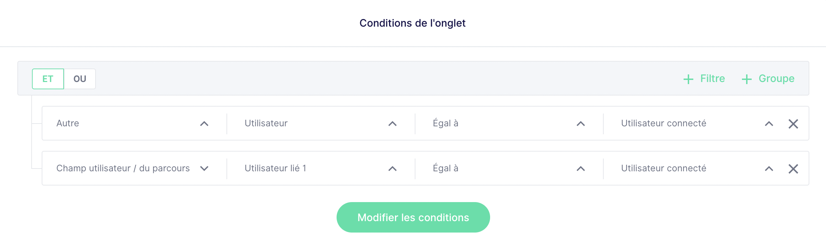The height and width of the screenshot is (245, 826).
Task: Open first row Égal à operator dropdown
Action: pos(509,124)
